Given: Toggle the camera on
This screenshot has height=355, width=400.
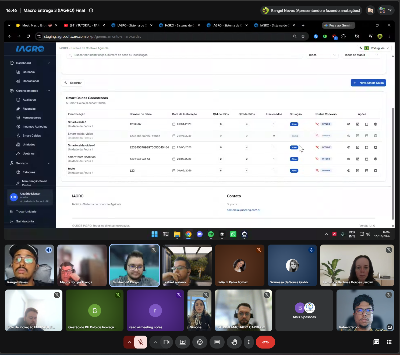Looking at the screenshot, I should [x=167, y=342].
